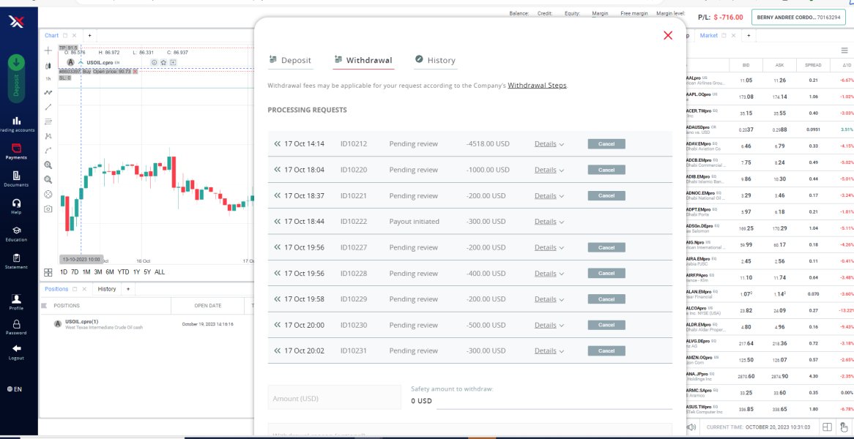Select the AMZN.OQpro market row
Viewport: 854px width, 439px height.
pos(768,359)
